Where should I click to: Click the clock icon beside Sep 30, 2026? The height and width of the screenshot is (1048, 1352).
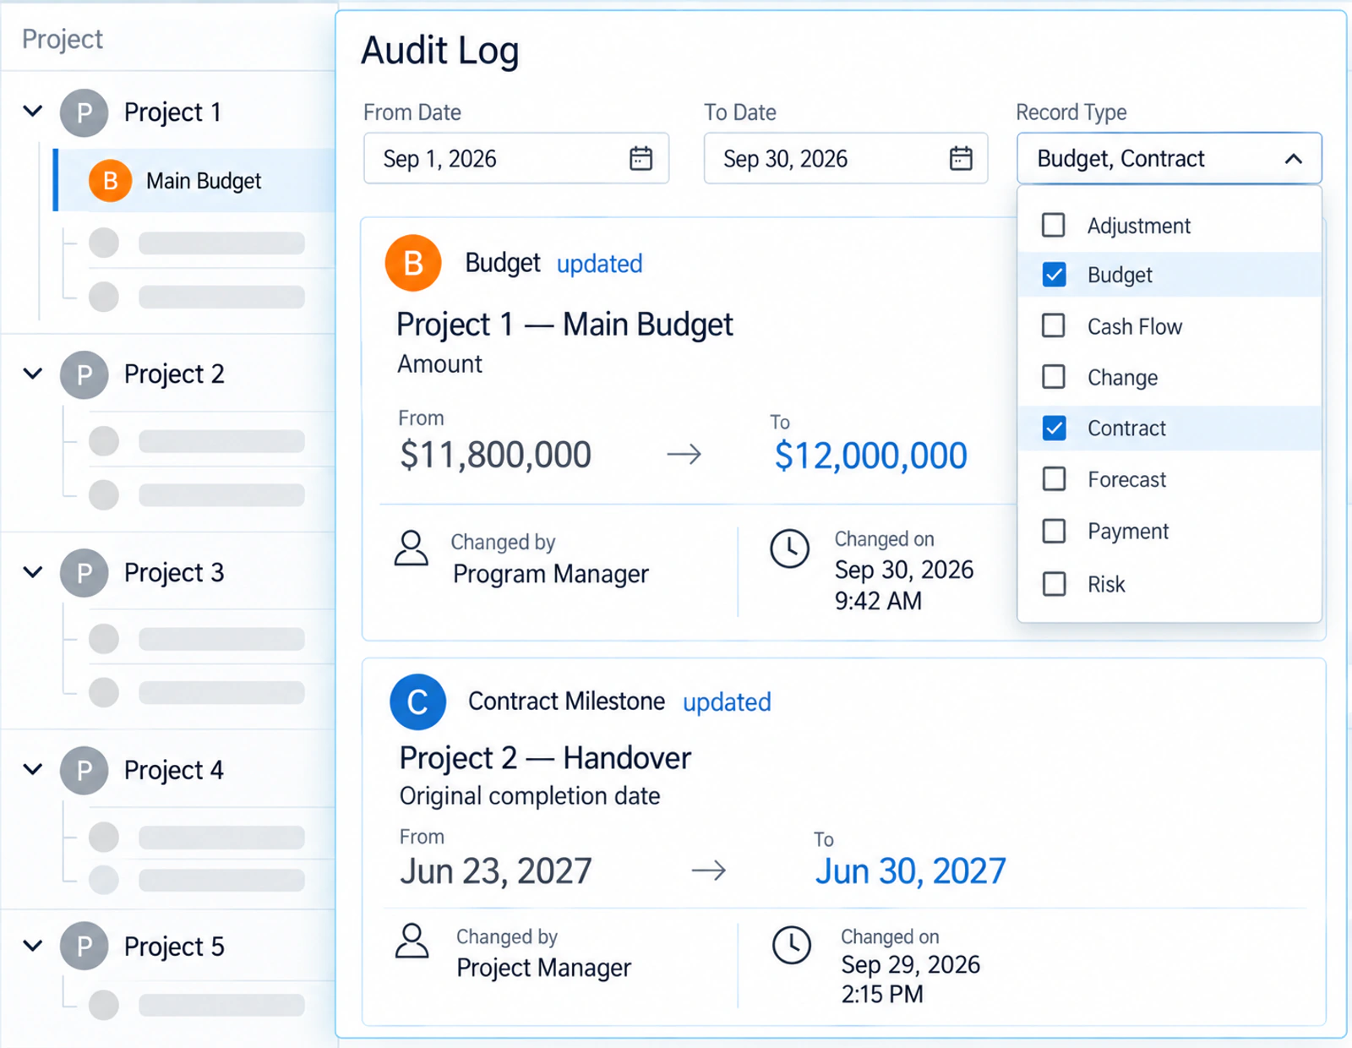click(x=790, y=549)
